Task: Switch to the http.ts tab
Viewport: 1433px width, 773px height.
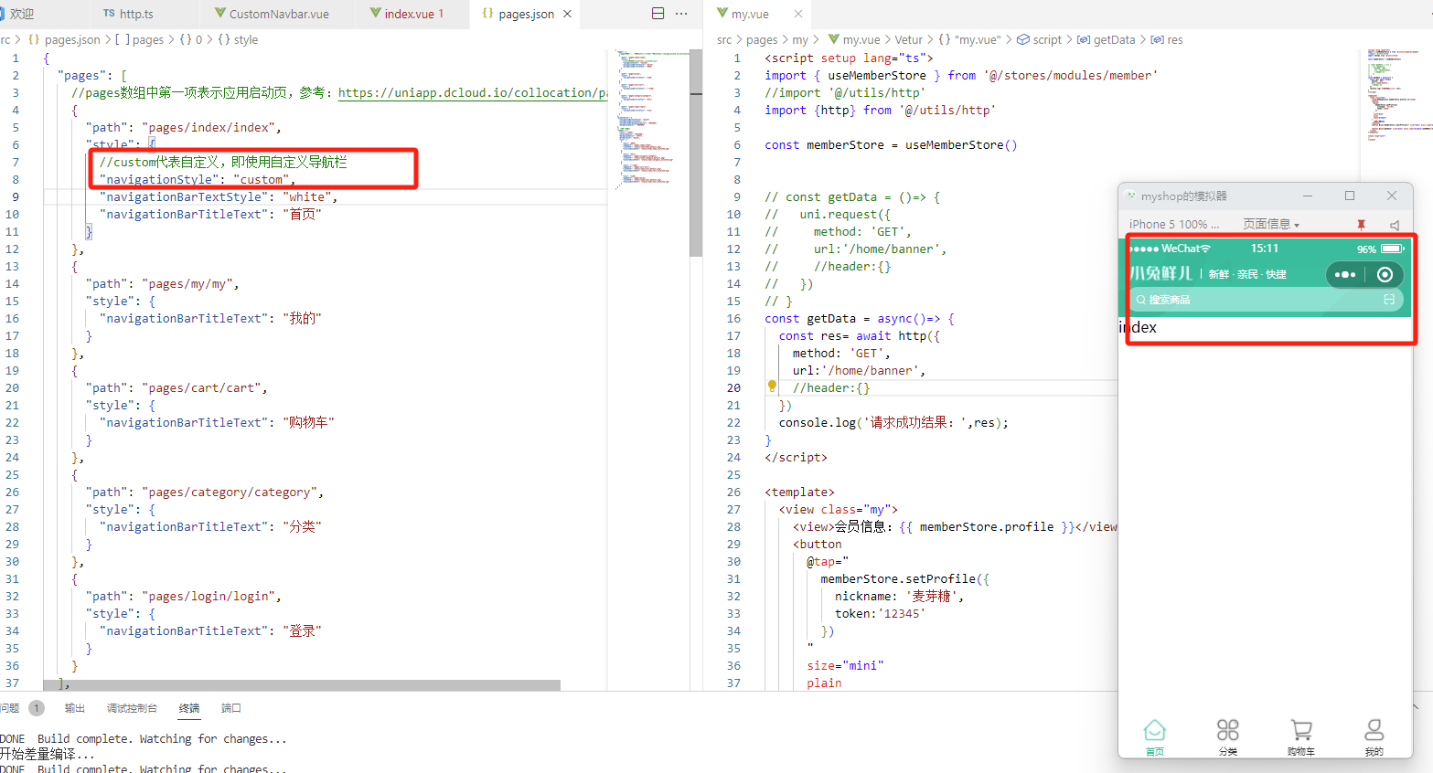Action: (136, 14)
